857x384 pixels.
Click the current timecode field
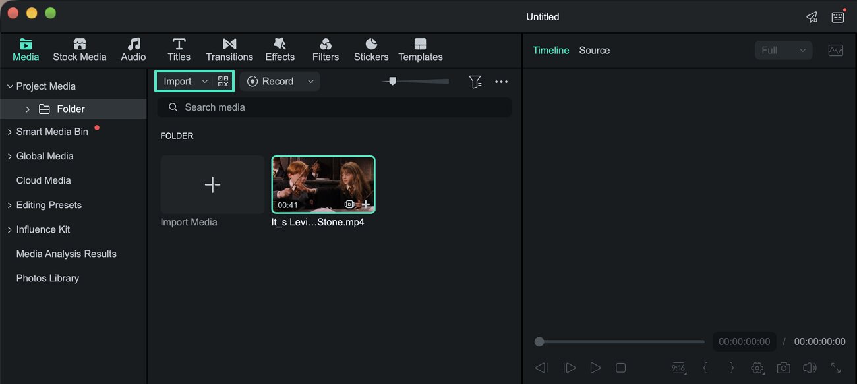pyautogui.click(x=744, y=341)
